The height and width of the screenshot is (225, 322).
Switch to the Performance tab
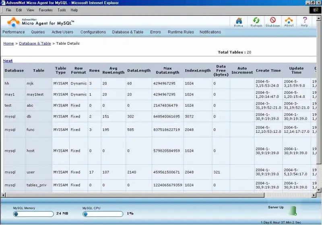tap(14, 32)
